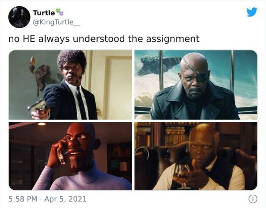This screenshot has width=266, height=208.
Task: Click the 5:58 PM timestamp
Action: pos(23,199)
